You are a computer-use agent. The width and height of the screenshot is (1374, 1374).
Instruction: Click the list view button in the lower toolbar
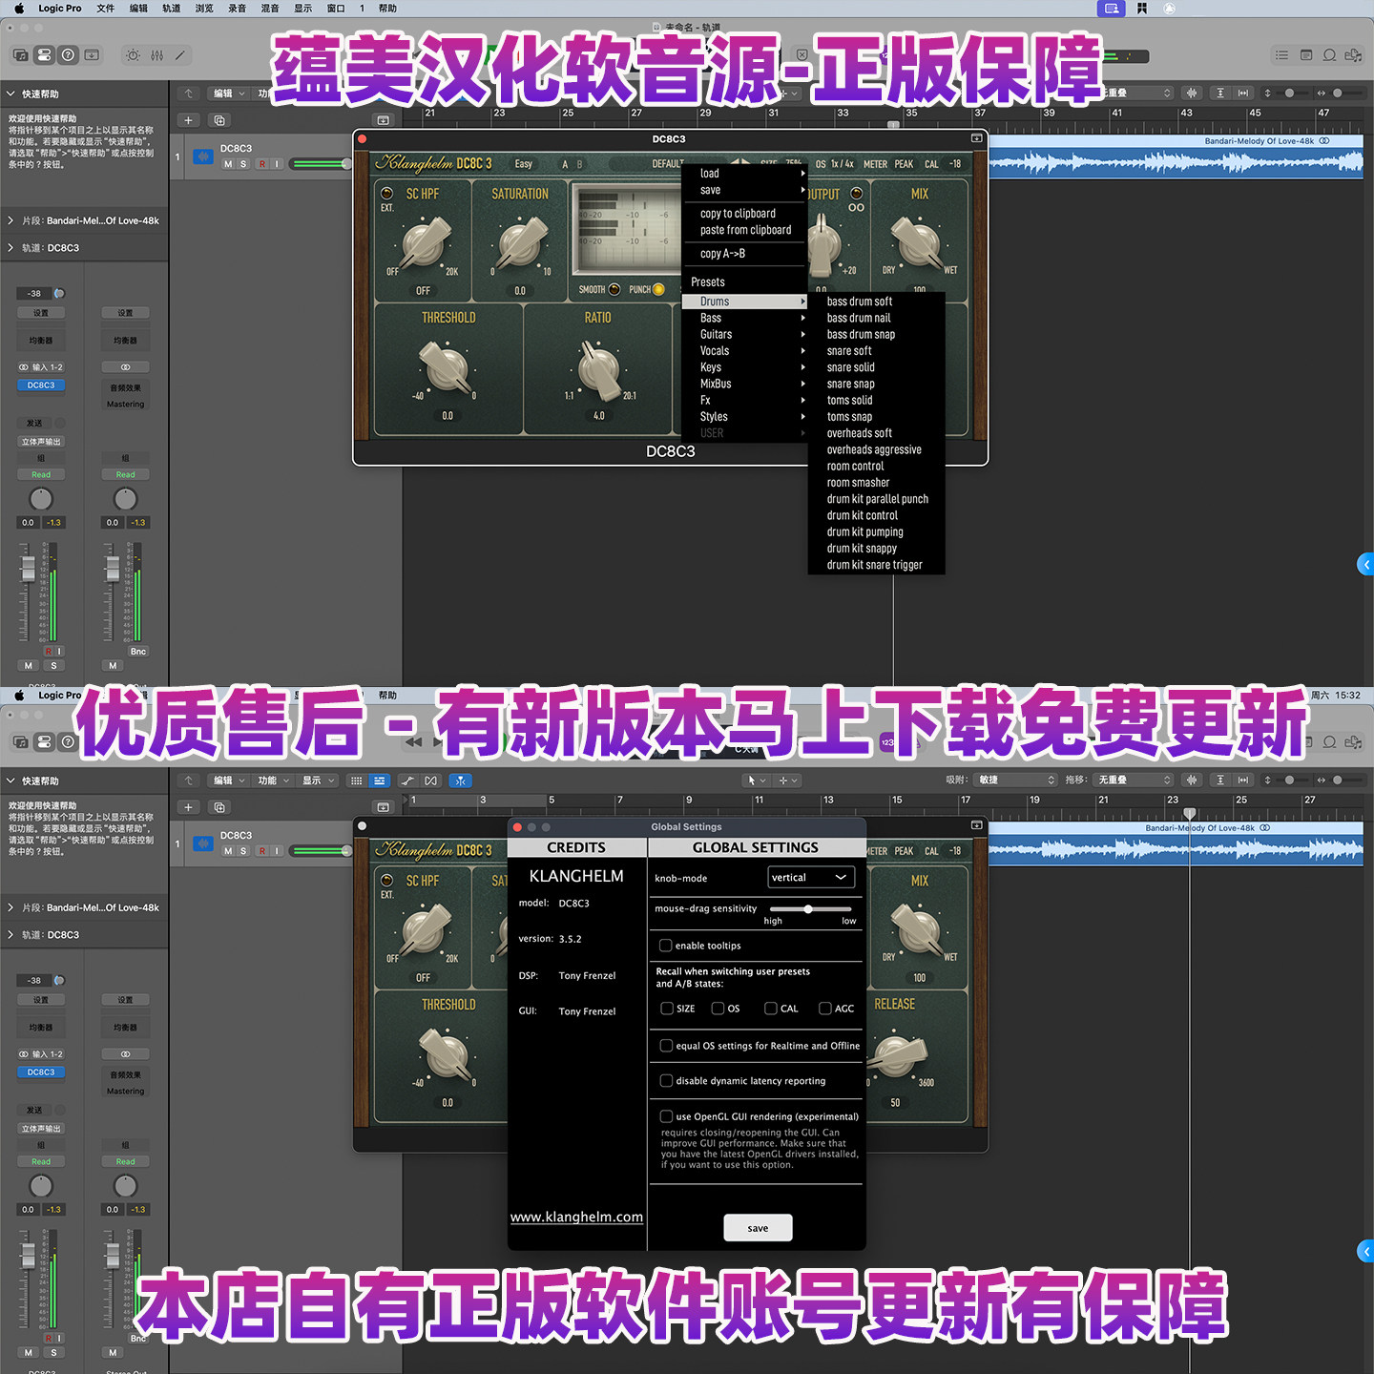coord(380,781)
